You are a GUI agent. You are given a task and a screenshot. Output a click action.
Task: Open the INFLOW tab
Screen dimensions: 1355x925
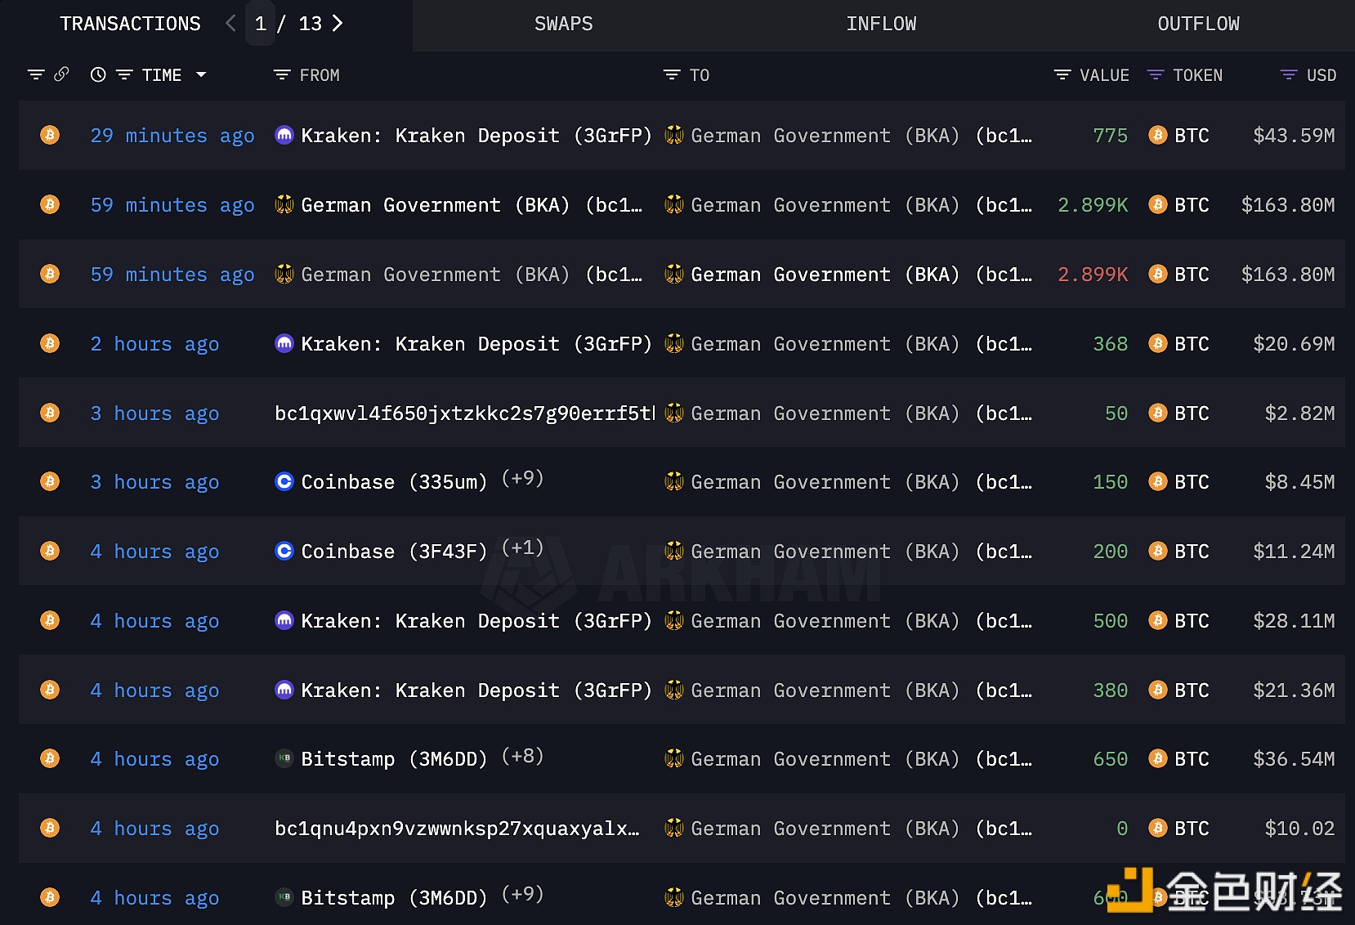881,25
